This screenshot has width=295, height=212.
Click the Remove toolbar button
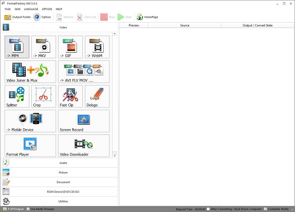click(65, 17)
